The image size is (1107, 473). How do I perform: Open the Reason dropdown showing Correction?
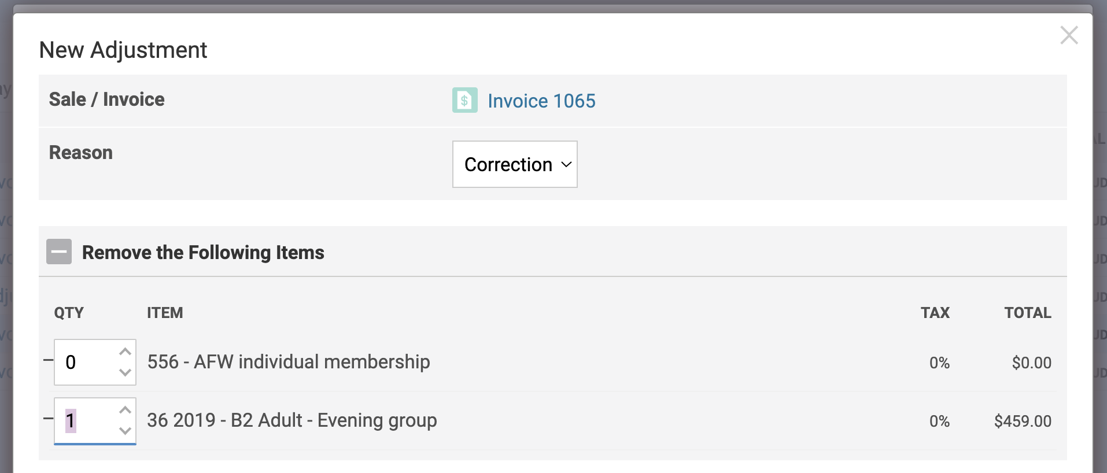514,164
